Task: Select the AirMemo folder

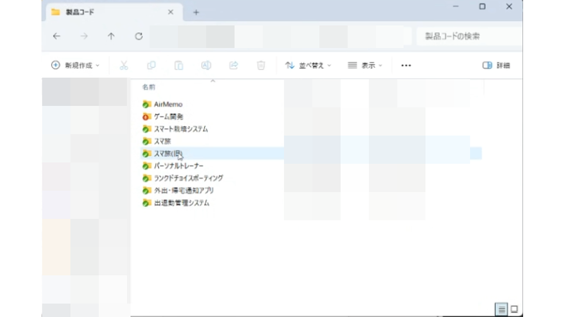Action: pos(168,104)
